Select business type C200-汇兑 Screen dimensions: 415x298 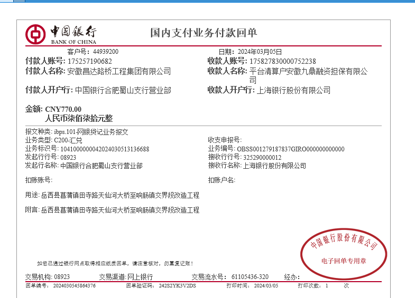68,140
